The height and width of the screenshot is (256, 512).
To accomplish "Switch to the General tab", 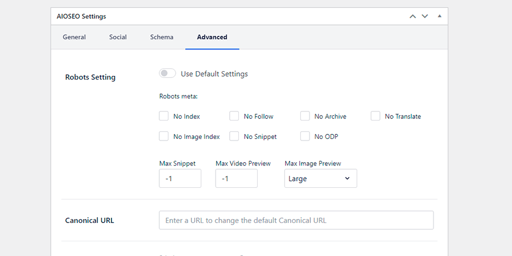I will [74, 38].
